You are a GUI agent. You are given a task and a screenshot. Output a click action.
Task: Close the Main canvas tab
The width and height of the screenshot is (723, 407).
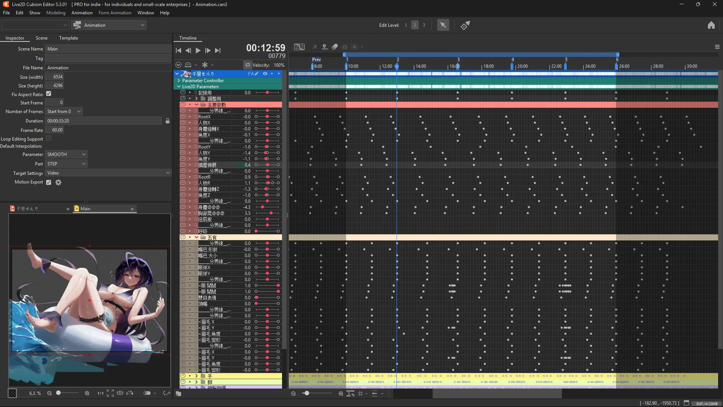click(x=132, y=209)
